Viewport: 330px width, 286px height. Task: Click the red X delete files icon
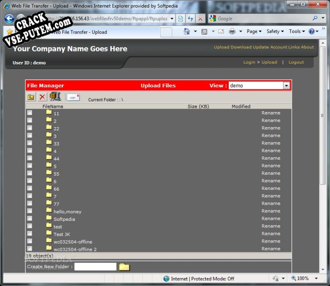tap(42, 97)
